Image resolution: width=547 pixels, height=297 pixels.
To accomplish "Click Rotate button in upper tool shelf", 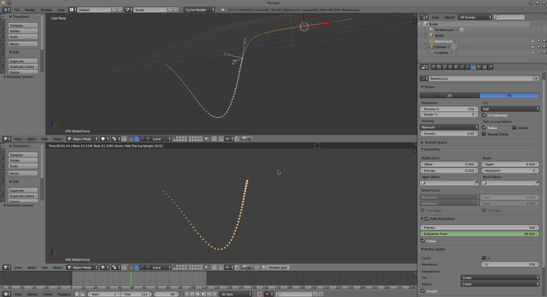I will [x=23, y=31].
